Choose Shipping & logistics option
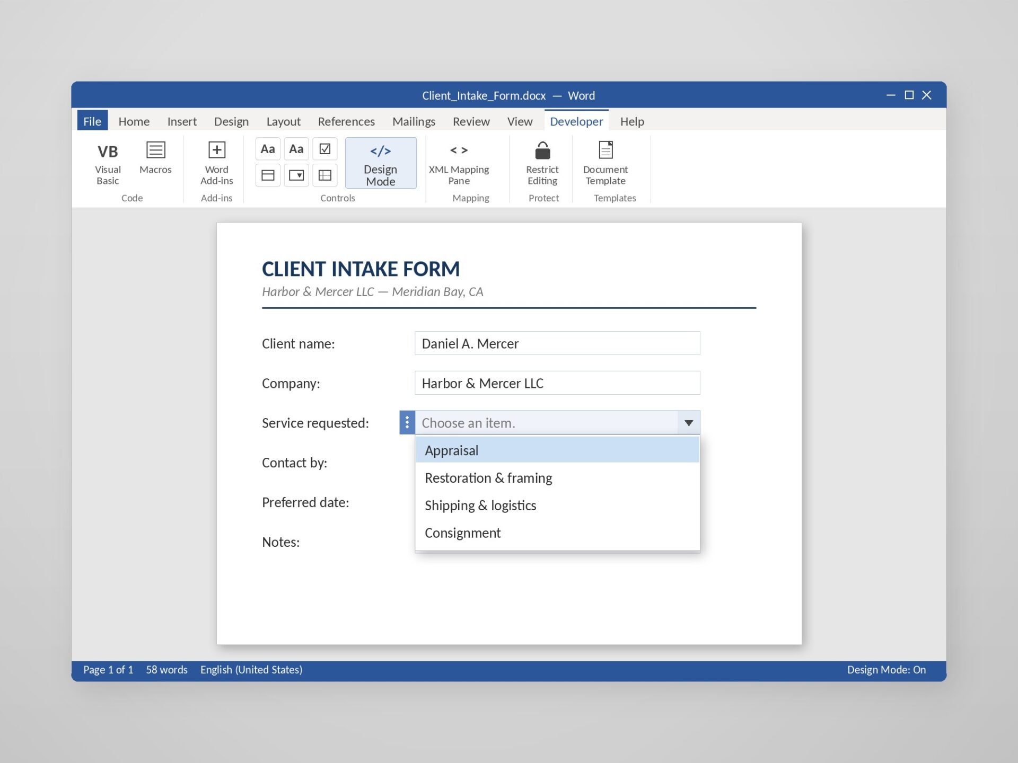Screen dimensions: 1018x763 pyautogui.click(x=557, y=505)
